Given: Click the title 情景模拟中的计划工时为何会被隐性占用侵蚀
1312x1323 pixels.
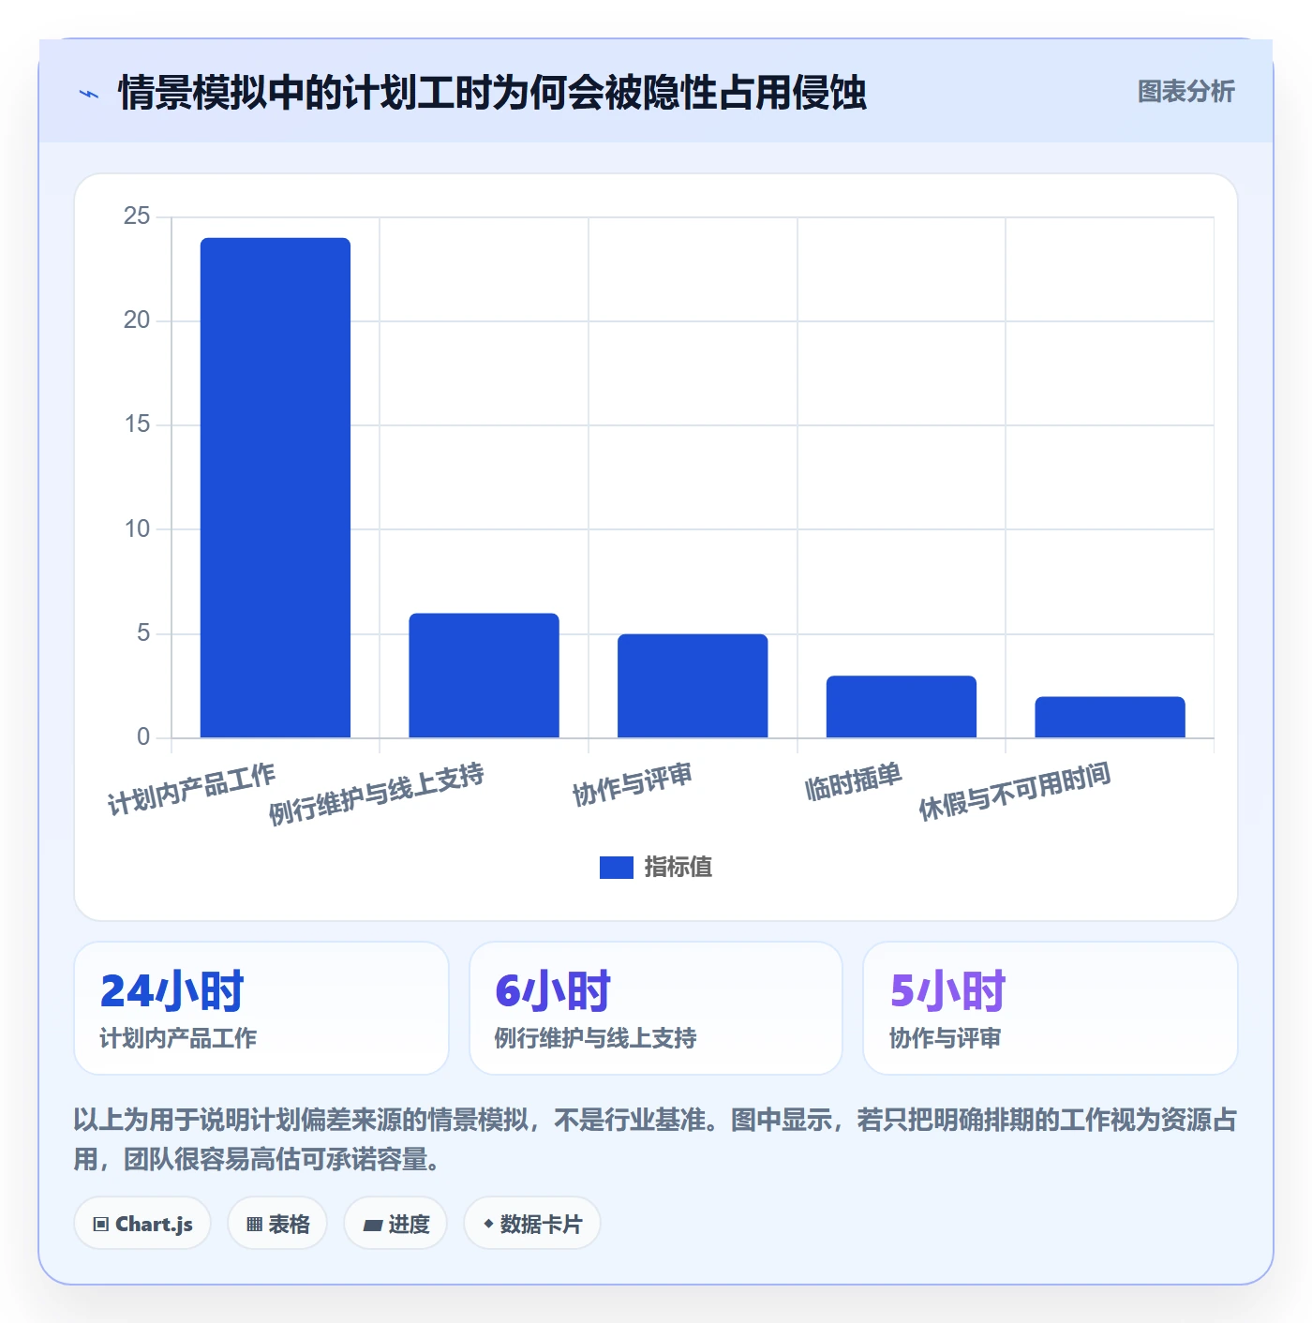Looking at the screenshot, I should tap(492, 93).
